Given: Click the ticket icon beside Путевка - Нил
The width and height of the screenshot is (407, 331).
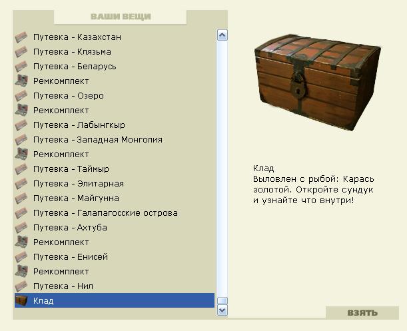Looking at the screenshot, I should click(x=21, y=286).
